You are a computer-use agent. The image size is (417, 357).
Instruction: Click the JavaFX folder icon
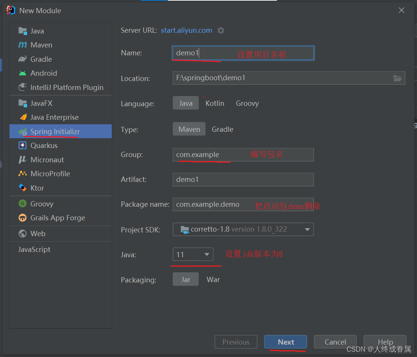tap(23, 103)
